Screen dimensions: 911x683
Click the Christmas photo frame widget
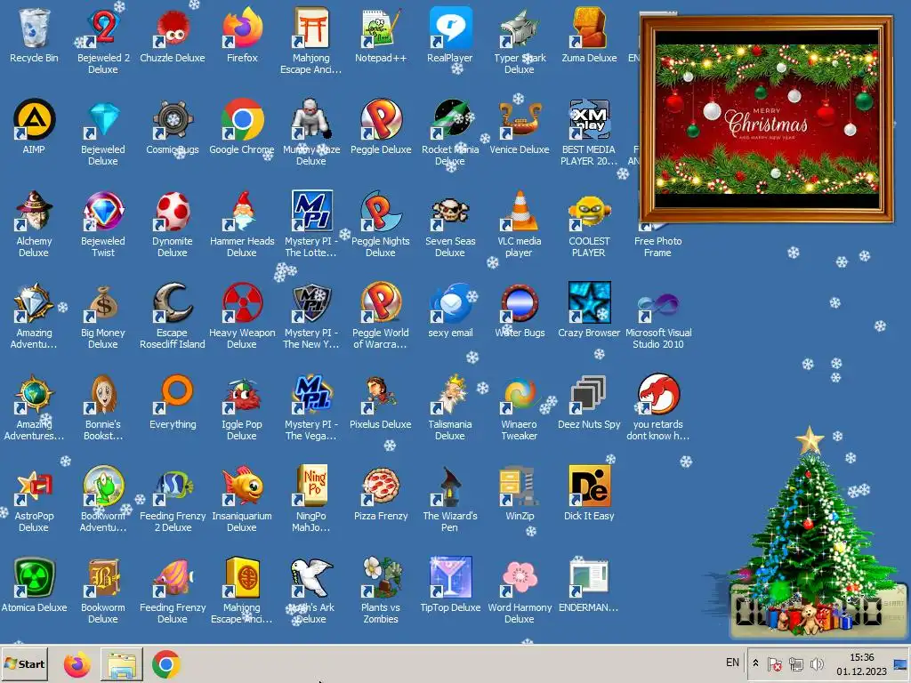click(x=766, y=119)
